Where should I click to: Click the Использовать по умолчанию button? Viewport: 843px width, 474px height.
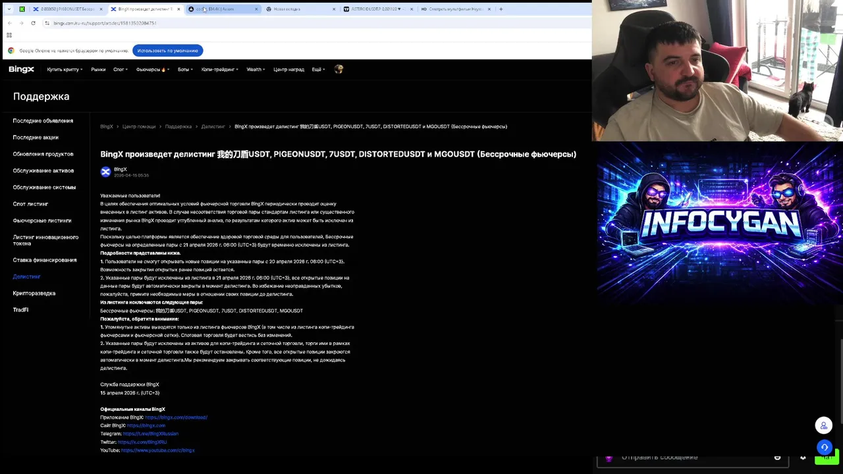168,51
